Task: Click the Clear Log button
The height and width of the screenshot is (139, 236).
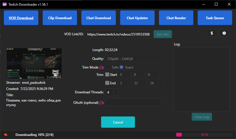Action: point(202,117)
